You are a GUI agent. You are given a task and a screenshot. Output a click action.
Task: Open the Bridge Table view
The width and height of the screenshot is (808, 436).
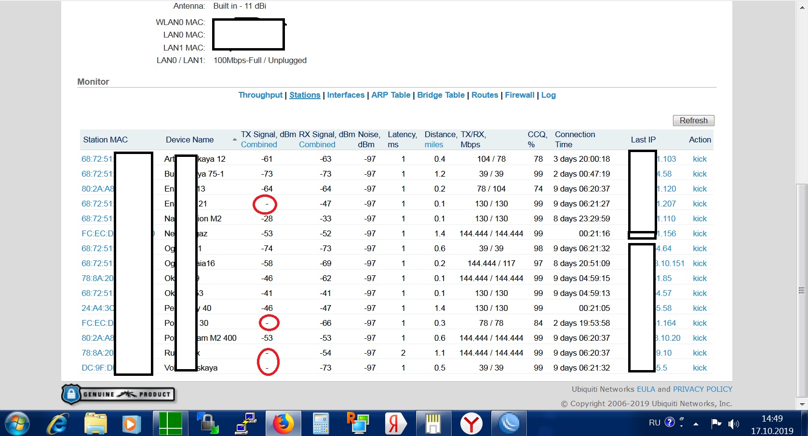point(441,95)
